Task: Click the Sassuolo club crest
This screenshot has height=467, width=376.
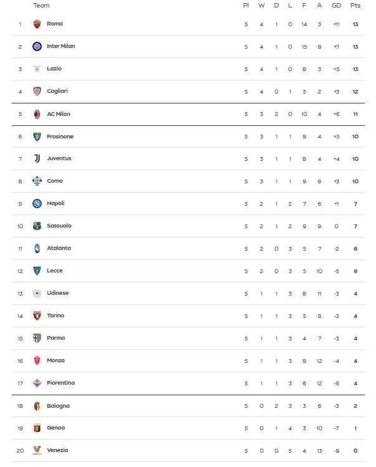Action: (37, 226)
